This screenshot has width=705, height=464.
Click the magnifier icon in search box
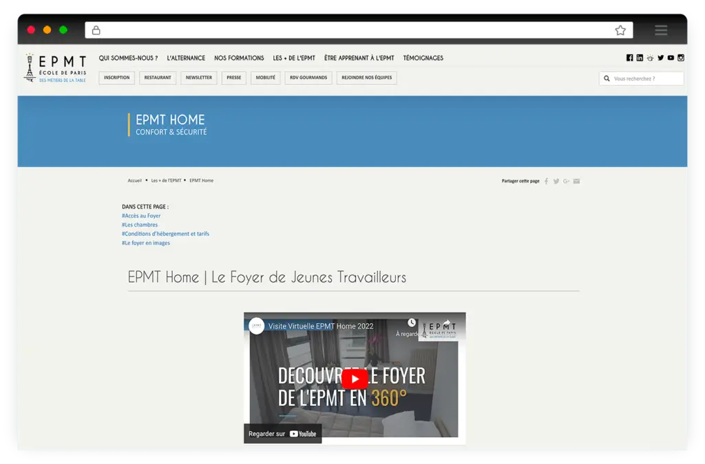tap(607, 78)
